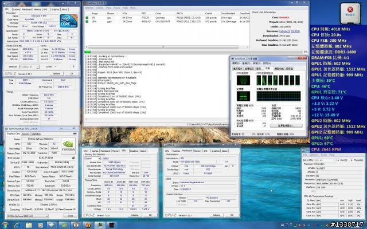Open the team number link beside username
Viewport: 367px width, 229px height.
coord(295,31)
